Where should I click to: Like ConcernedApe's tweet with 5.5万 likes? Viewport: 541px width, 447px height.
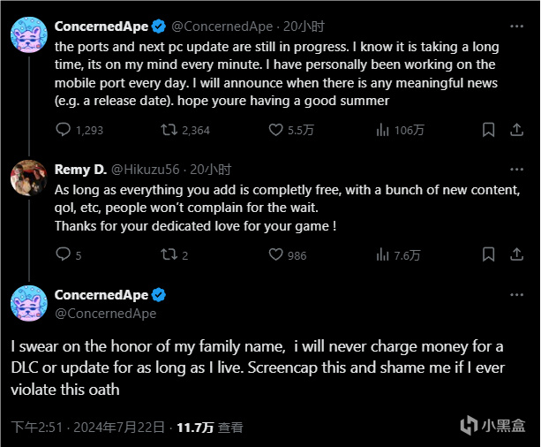(276, 130)
